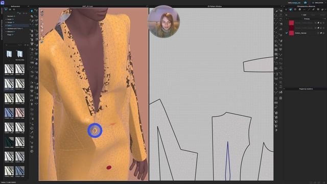Click the Add button in Object Browser
This screenshot has height=184, width=327.
(x=304, y=15)
